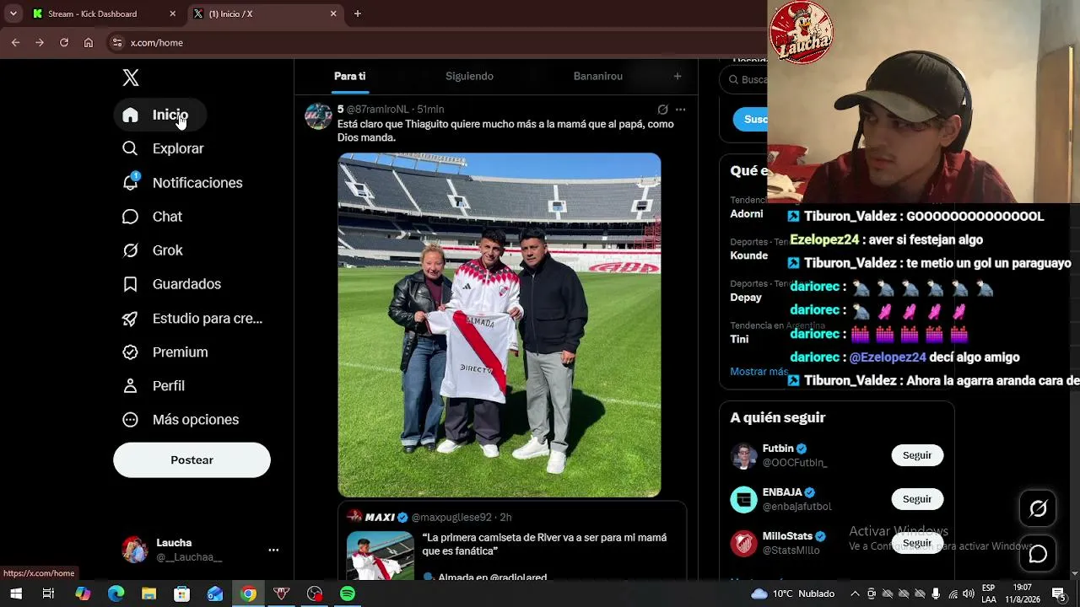Open Más opciones menu
This screenshot has height=607, width=1080.
coord(180,420)
